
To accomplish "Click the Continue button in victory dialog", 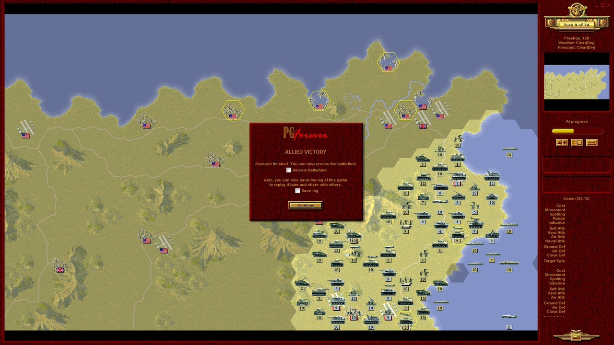I will (x=306, y=205).
